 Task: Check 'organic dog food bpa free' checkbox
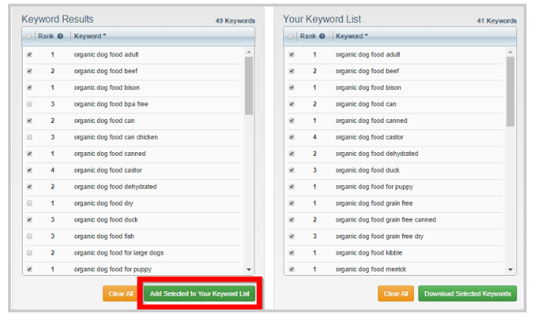pos(29,104)
